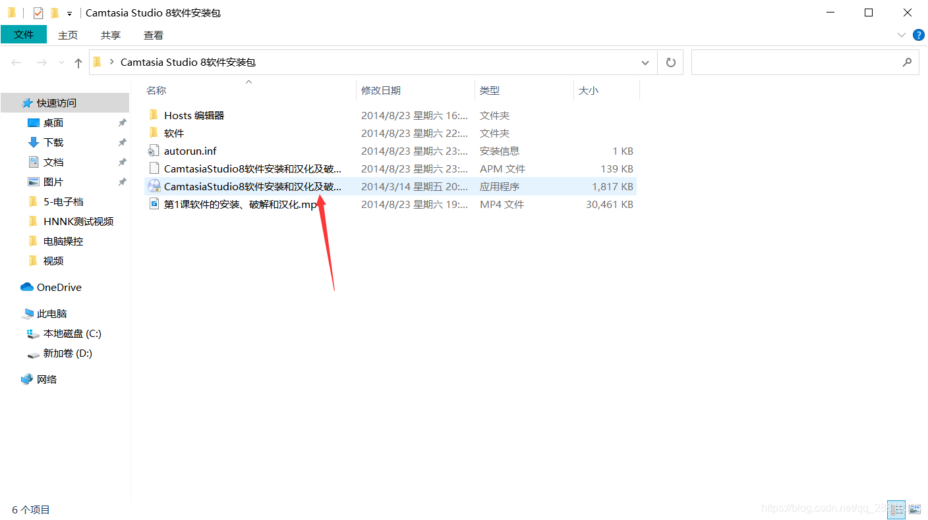
Task: Click the 30,461 KB size cell
Action: pos(610,205)
